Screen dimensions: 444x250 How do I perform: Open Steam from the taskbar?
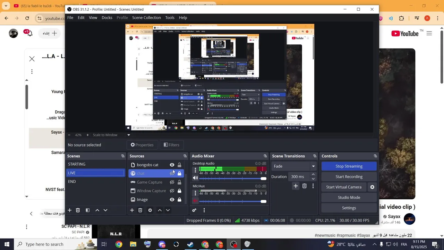(x=190, y=244)
